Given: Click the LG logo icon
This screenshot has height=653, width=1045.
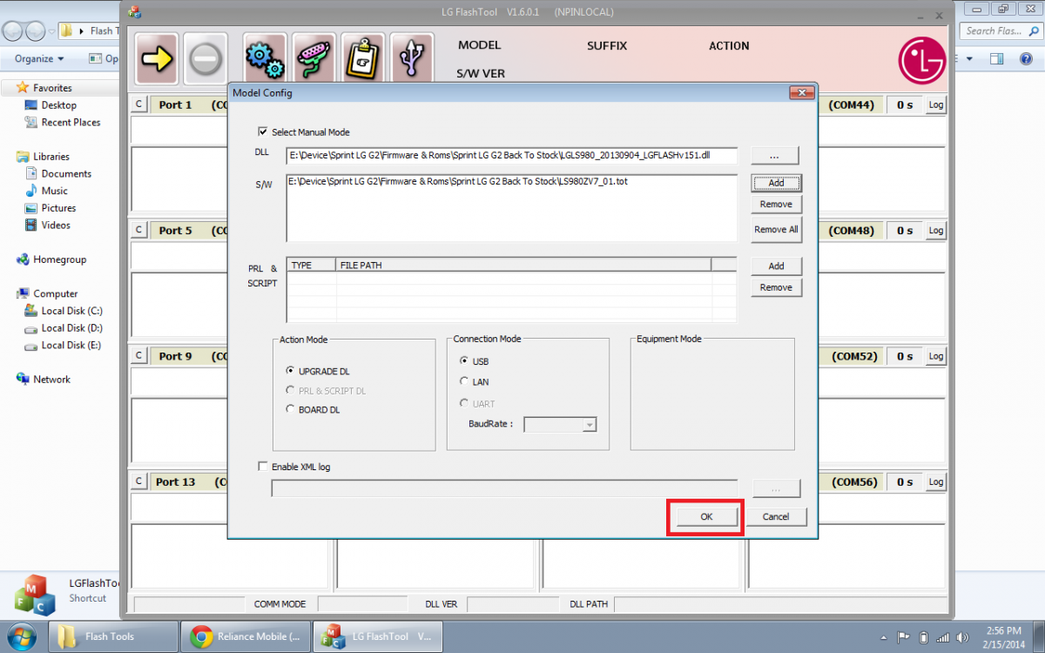Looking at the screenshot, I should click(922, 59).
